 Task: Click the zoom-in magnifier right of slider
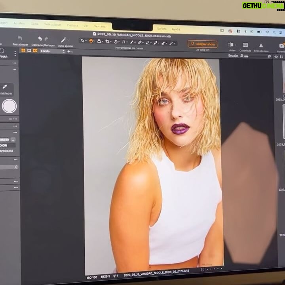coord(269,56)
